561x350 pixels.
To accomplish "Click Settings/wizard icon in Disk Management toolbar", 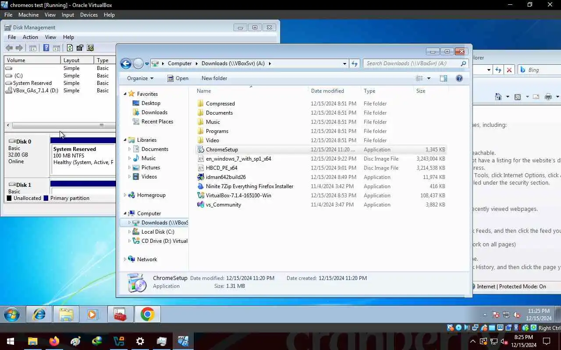I will [90, 48].
